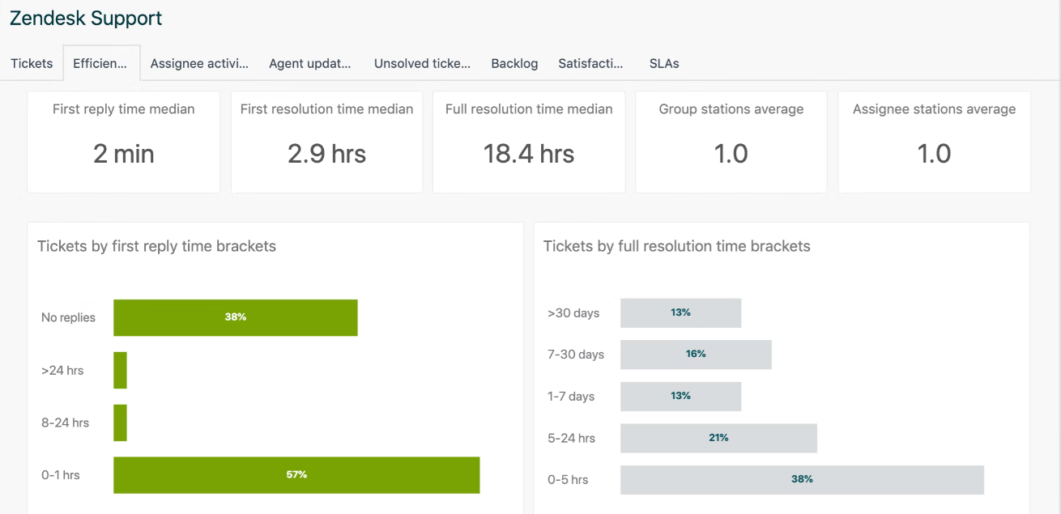Click the 5-24 hrs 21% bar

[718, 438]
